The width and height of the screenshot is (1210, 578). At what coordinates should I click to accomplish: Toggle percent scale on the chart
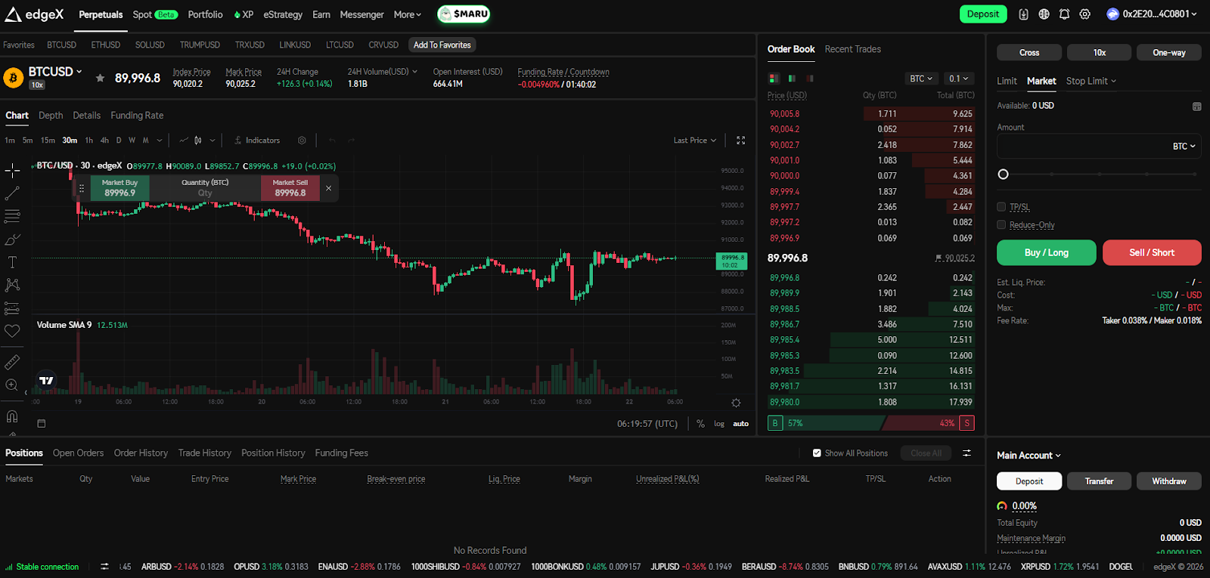coord(700,424)
